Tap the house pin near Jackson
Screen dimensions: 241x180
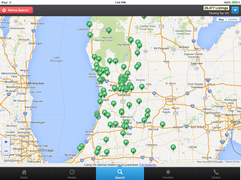click(x=162, y=125)
